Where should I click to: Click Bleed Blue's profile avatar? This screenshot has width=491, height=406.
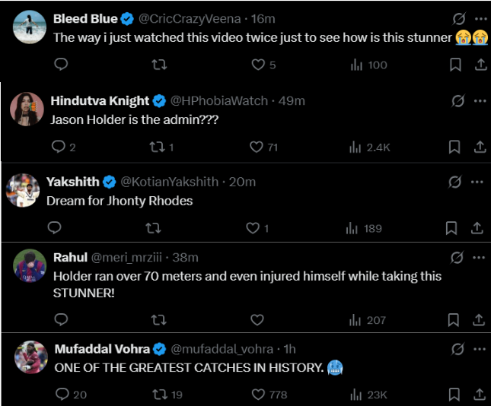coord(28,27)
